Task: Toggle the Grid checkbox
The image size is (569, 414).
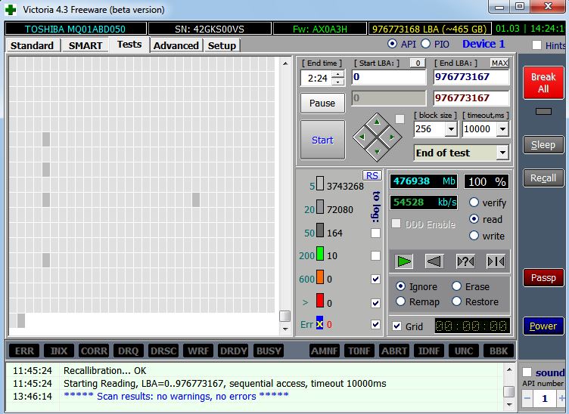Action: (x=396, y=326)
